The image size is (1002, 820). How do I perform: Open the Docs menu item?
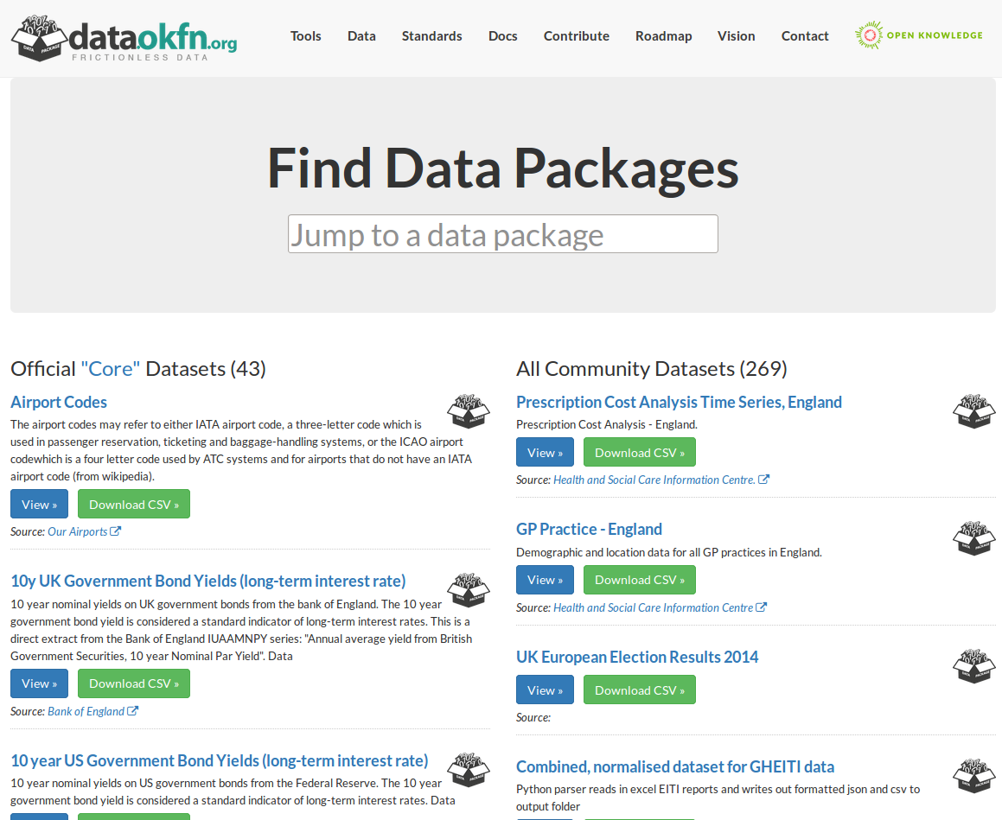click(x=502, y=36)
